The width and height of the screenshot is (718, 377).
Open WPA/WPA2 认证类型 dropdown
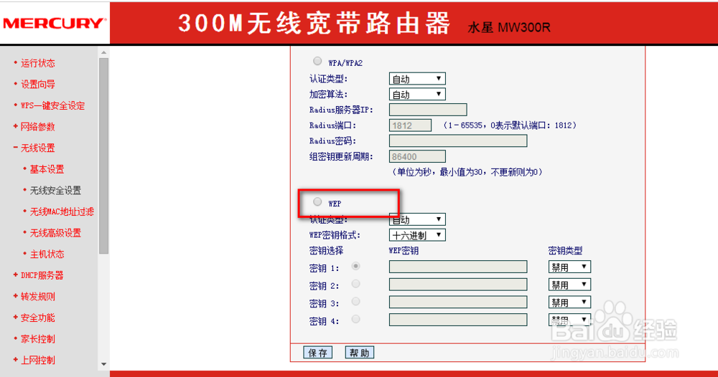pyautogui.click(x=417, y=79)
